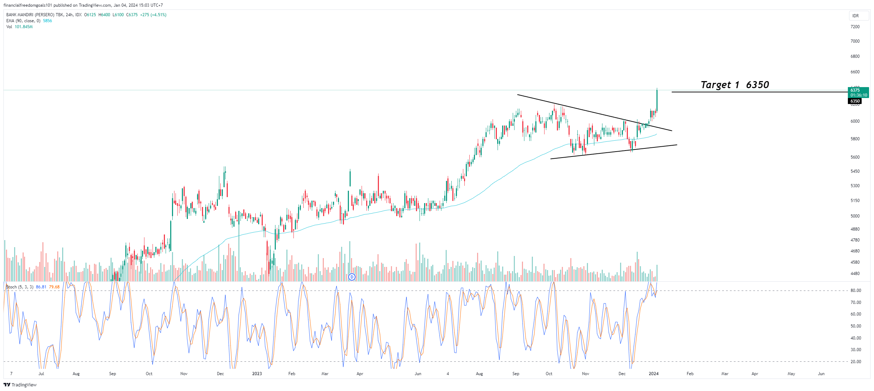Click the 5800 price axis label

tap(855, 139)
